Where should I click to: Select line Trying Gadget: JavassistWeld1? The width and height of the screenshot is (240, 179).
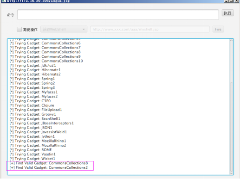[x=38, y=132]
